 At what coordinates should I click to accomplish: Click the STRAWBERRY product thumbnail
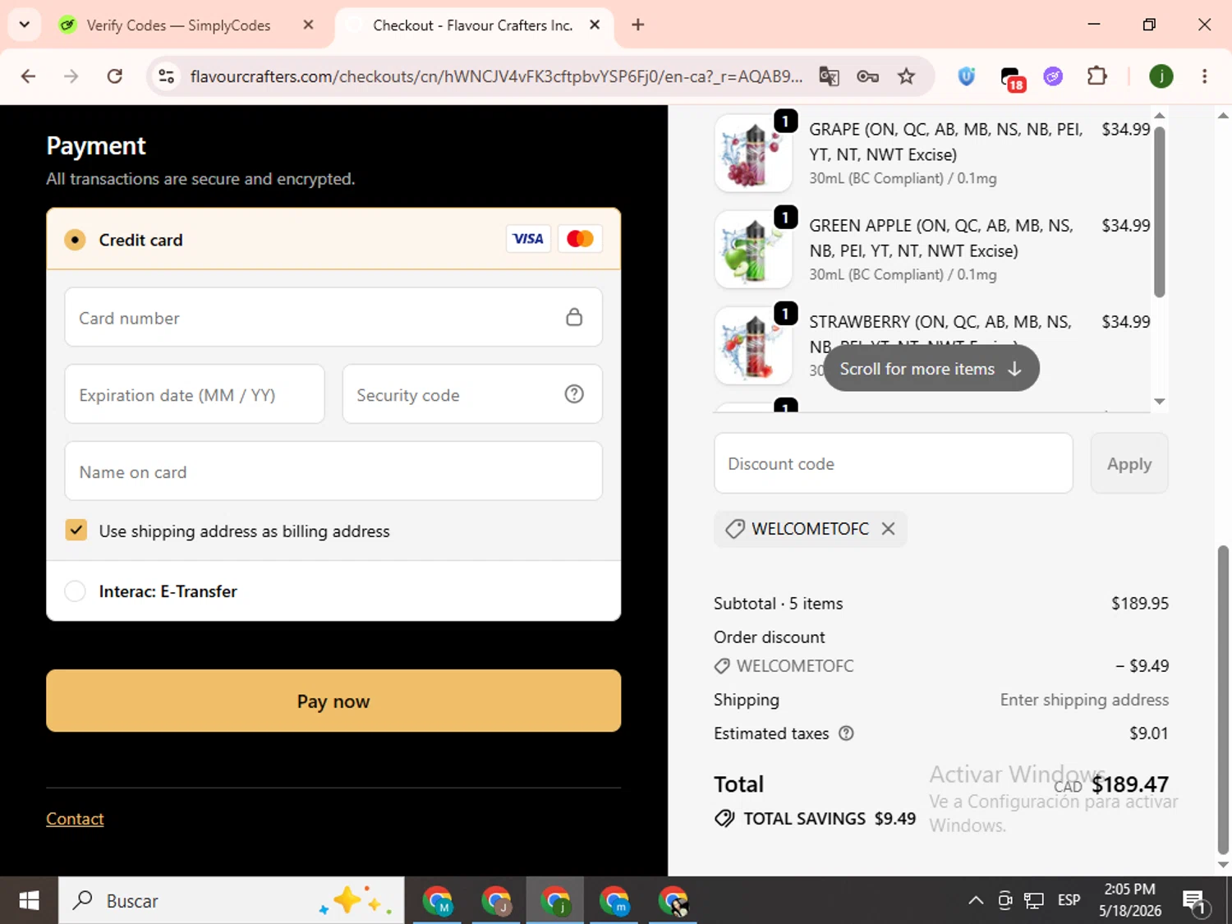pos(753,345)
